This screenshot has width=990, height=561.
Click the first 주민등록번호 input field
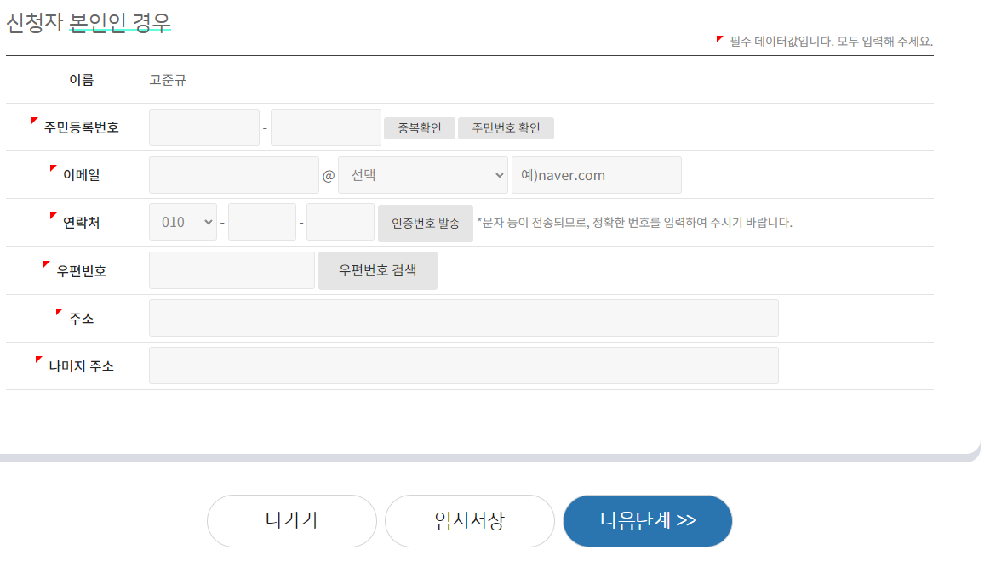pyautogui.click(x=204, y=127)
